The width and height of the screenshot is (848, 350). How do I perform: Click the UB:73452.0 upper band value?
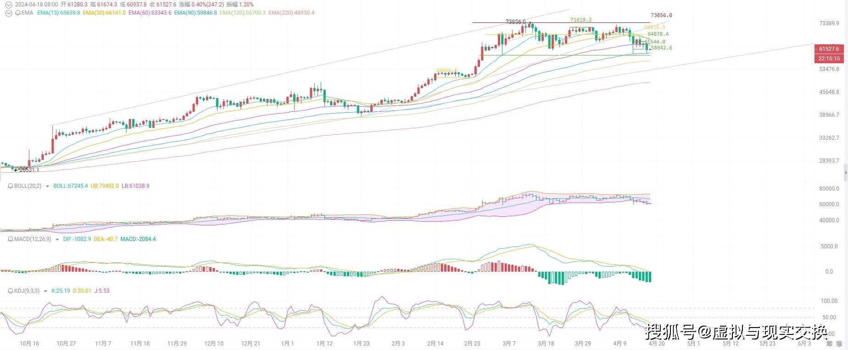105,186
